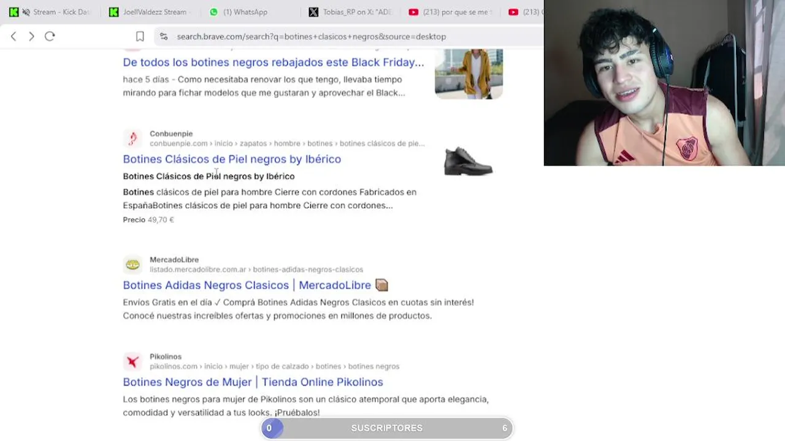Open 'De todos los botines negros rebajados' result
The height and width of the screenshot is (441, 785).
click(274, 62)
